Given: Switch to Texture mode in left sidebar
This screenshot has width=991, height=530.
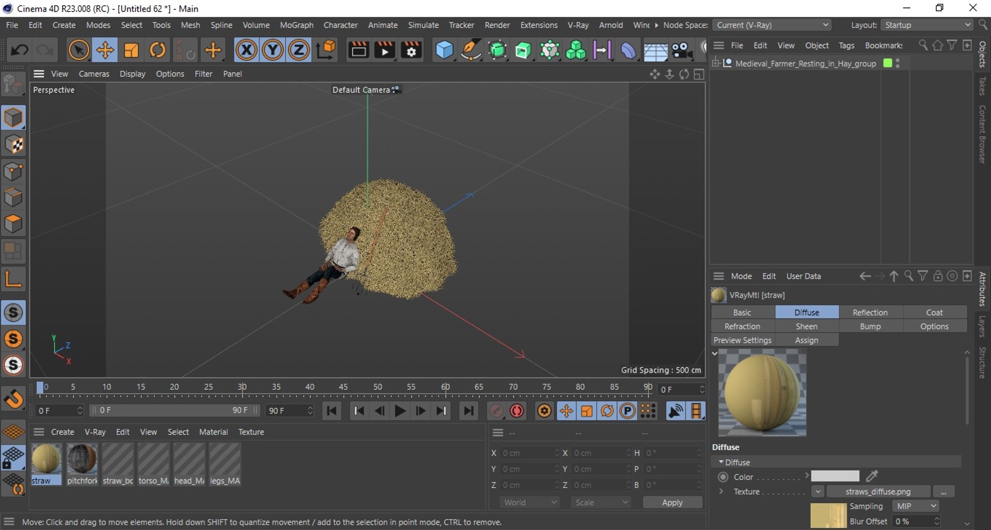Looking at the screenshot, I should (13, 145).
